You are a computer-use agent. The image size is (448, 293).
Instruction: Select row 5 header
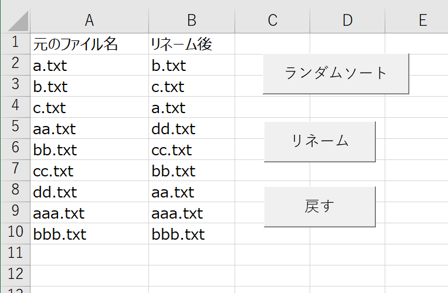point(15,128)
